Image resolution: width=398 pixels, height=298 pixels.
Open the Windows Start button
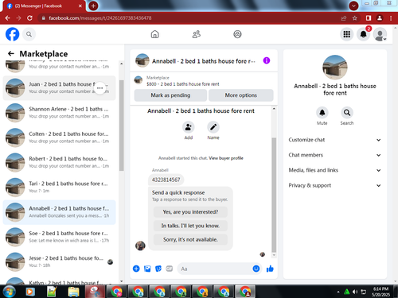pyautogui.click(x=9, y=292)
